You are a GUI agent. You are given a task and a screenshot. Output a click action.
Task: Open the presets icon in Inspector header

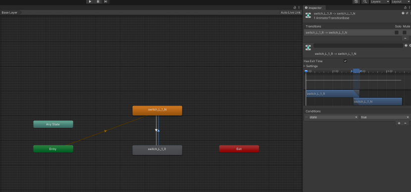(407, 13)
